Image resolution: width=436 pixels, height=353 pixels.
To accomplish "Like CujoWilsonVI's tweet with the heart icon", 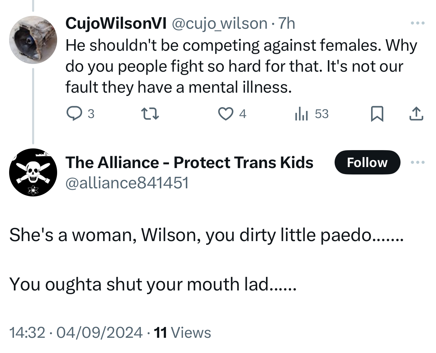I will tap(225, 114).
